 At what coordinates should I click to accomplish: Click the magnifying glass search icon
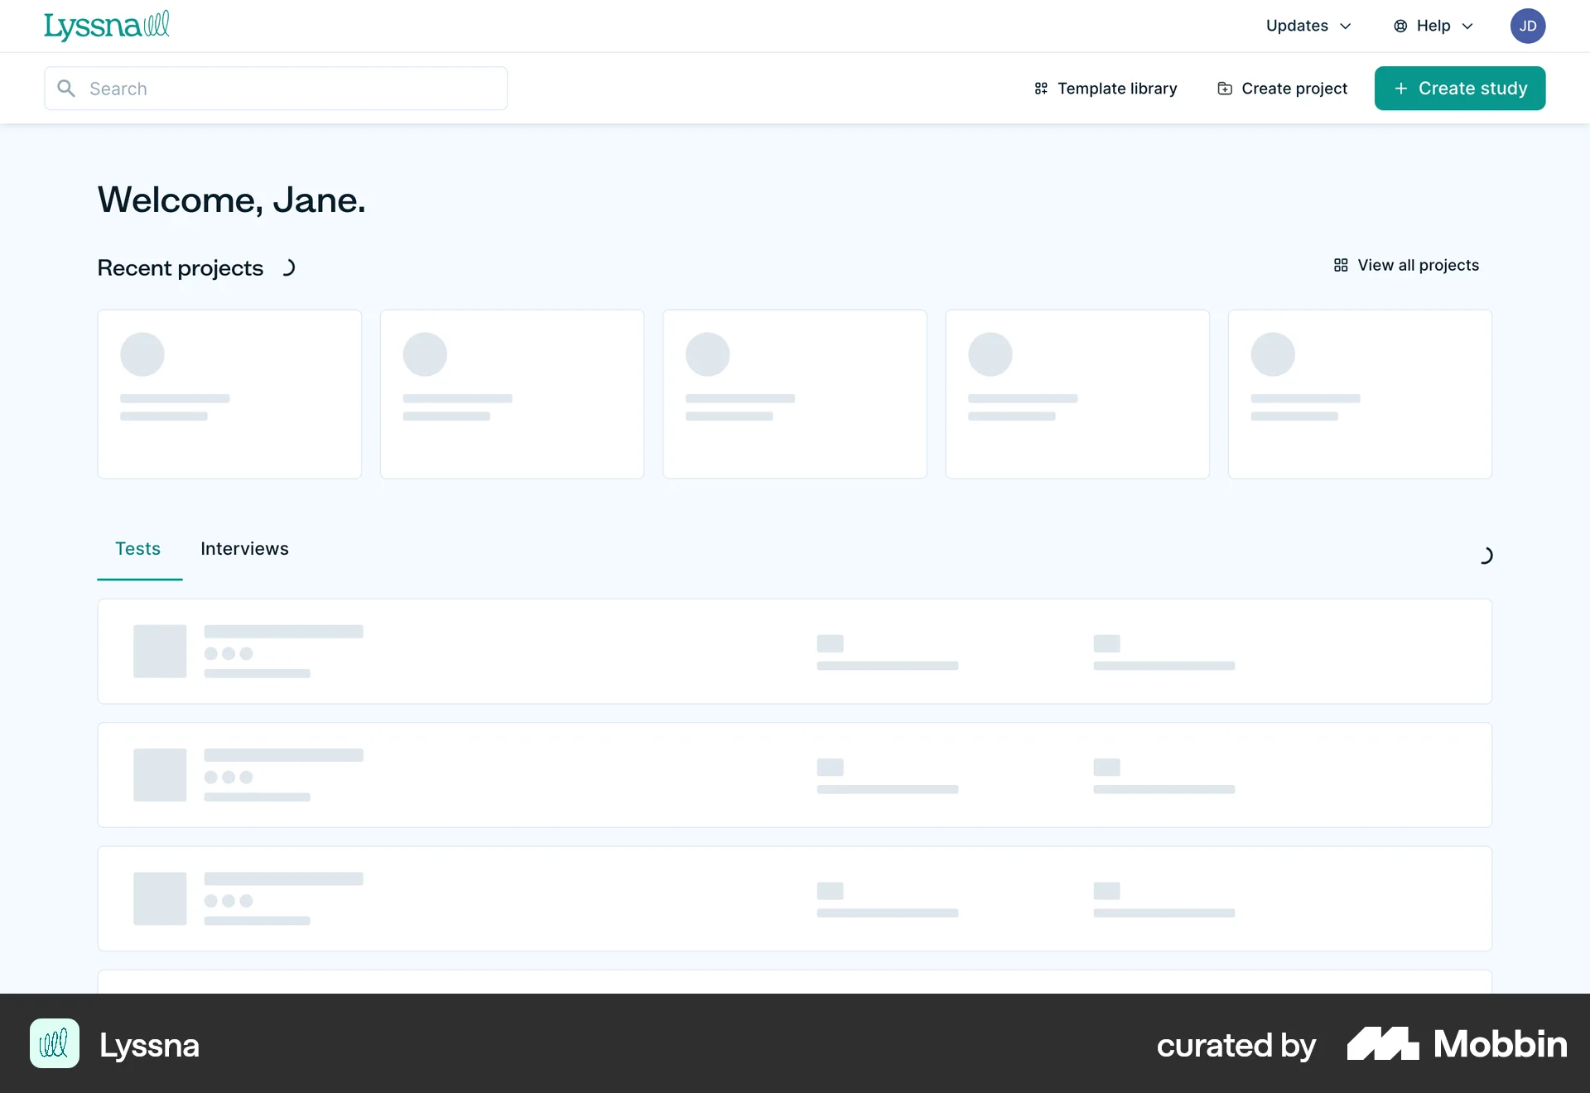tap(67, 88)
